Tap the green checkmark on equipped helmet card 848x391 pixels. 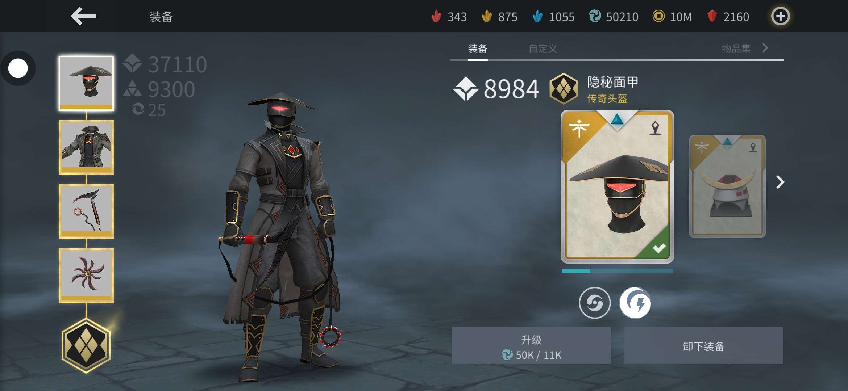(x=659, y=248)
